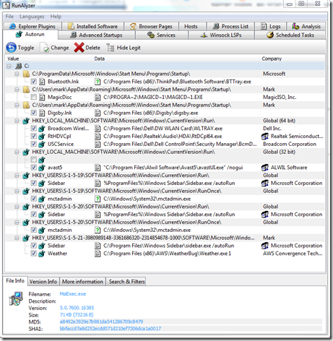Click the Hide Legit tree icon
Image resolution: width=333 pixels, height=341 pixels.
[111, 48]
